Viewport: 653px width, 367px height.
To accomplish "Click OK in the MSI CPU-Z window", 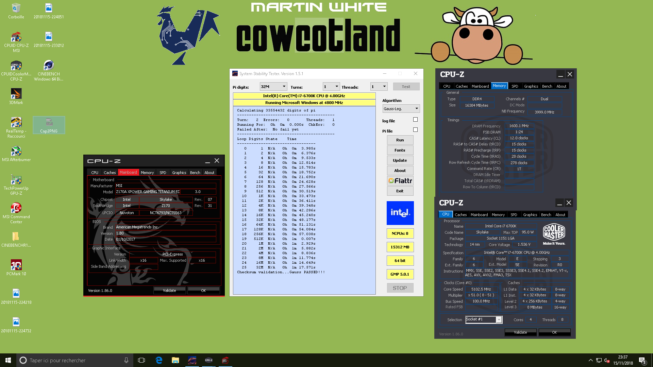I will point(203,291).
